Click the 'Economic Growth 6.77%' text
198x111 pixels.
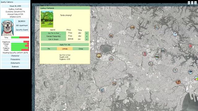coord(15,12)
